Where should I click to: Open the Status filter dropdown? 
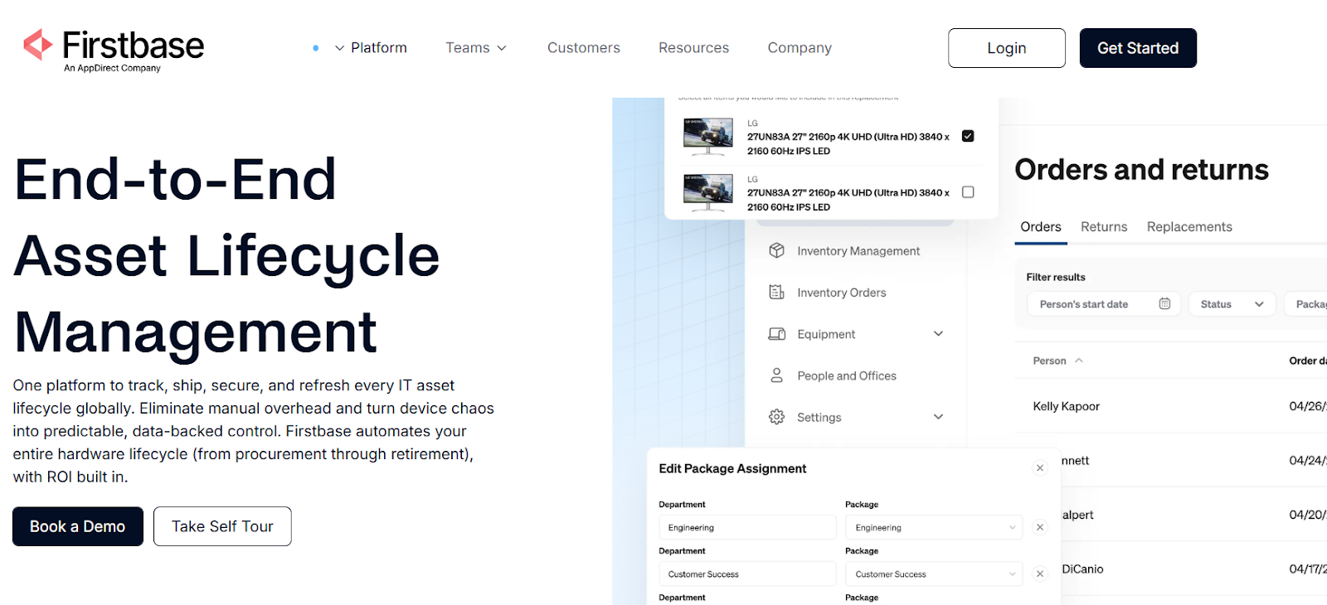click(1232, 304)
